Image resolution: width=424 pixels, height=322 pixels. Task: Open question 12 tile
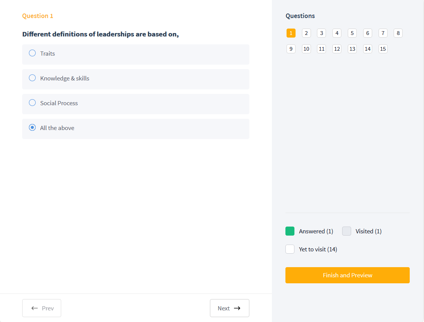[x=337, y=49]
